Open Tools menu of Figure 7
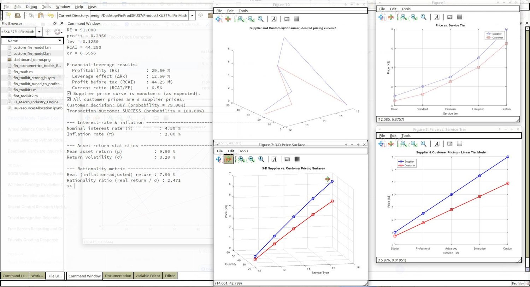Viewport: 530px width, 287px height. tap(243, 151)
